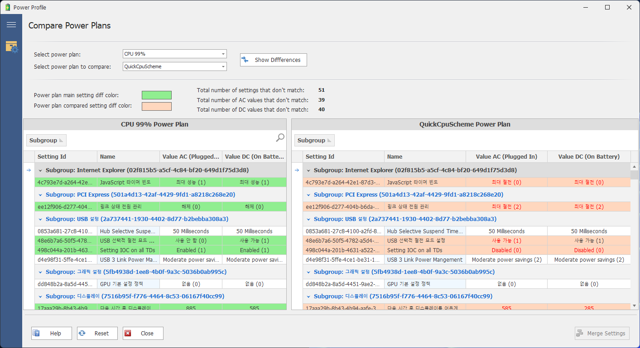This screenshot has width=640, height=348.
Task: Sort by Value AC (Plugged In) in the right panel
Action: 506,157
